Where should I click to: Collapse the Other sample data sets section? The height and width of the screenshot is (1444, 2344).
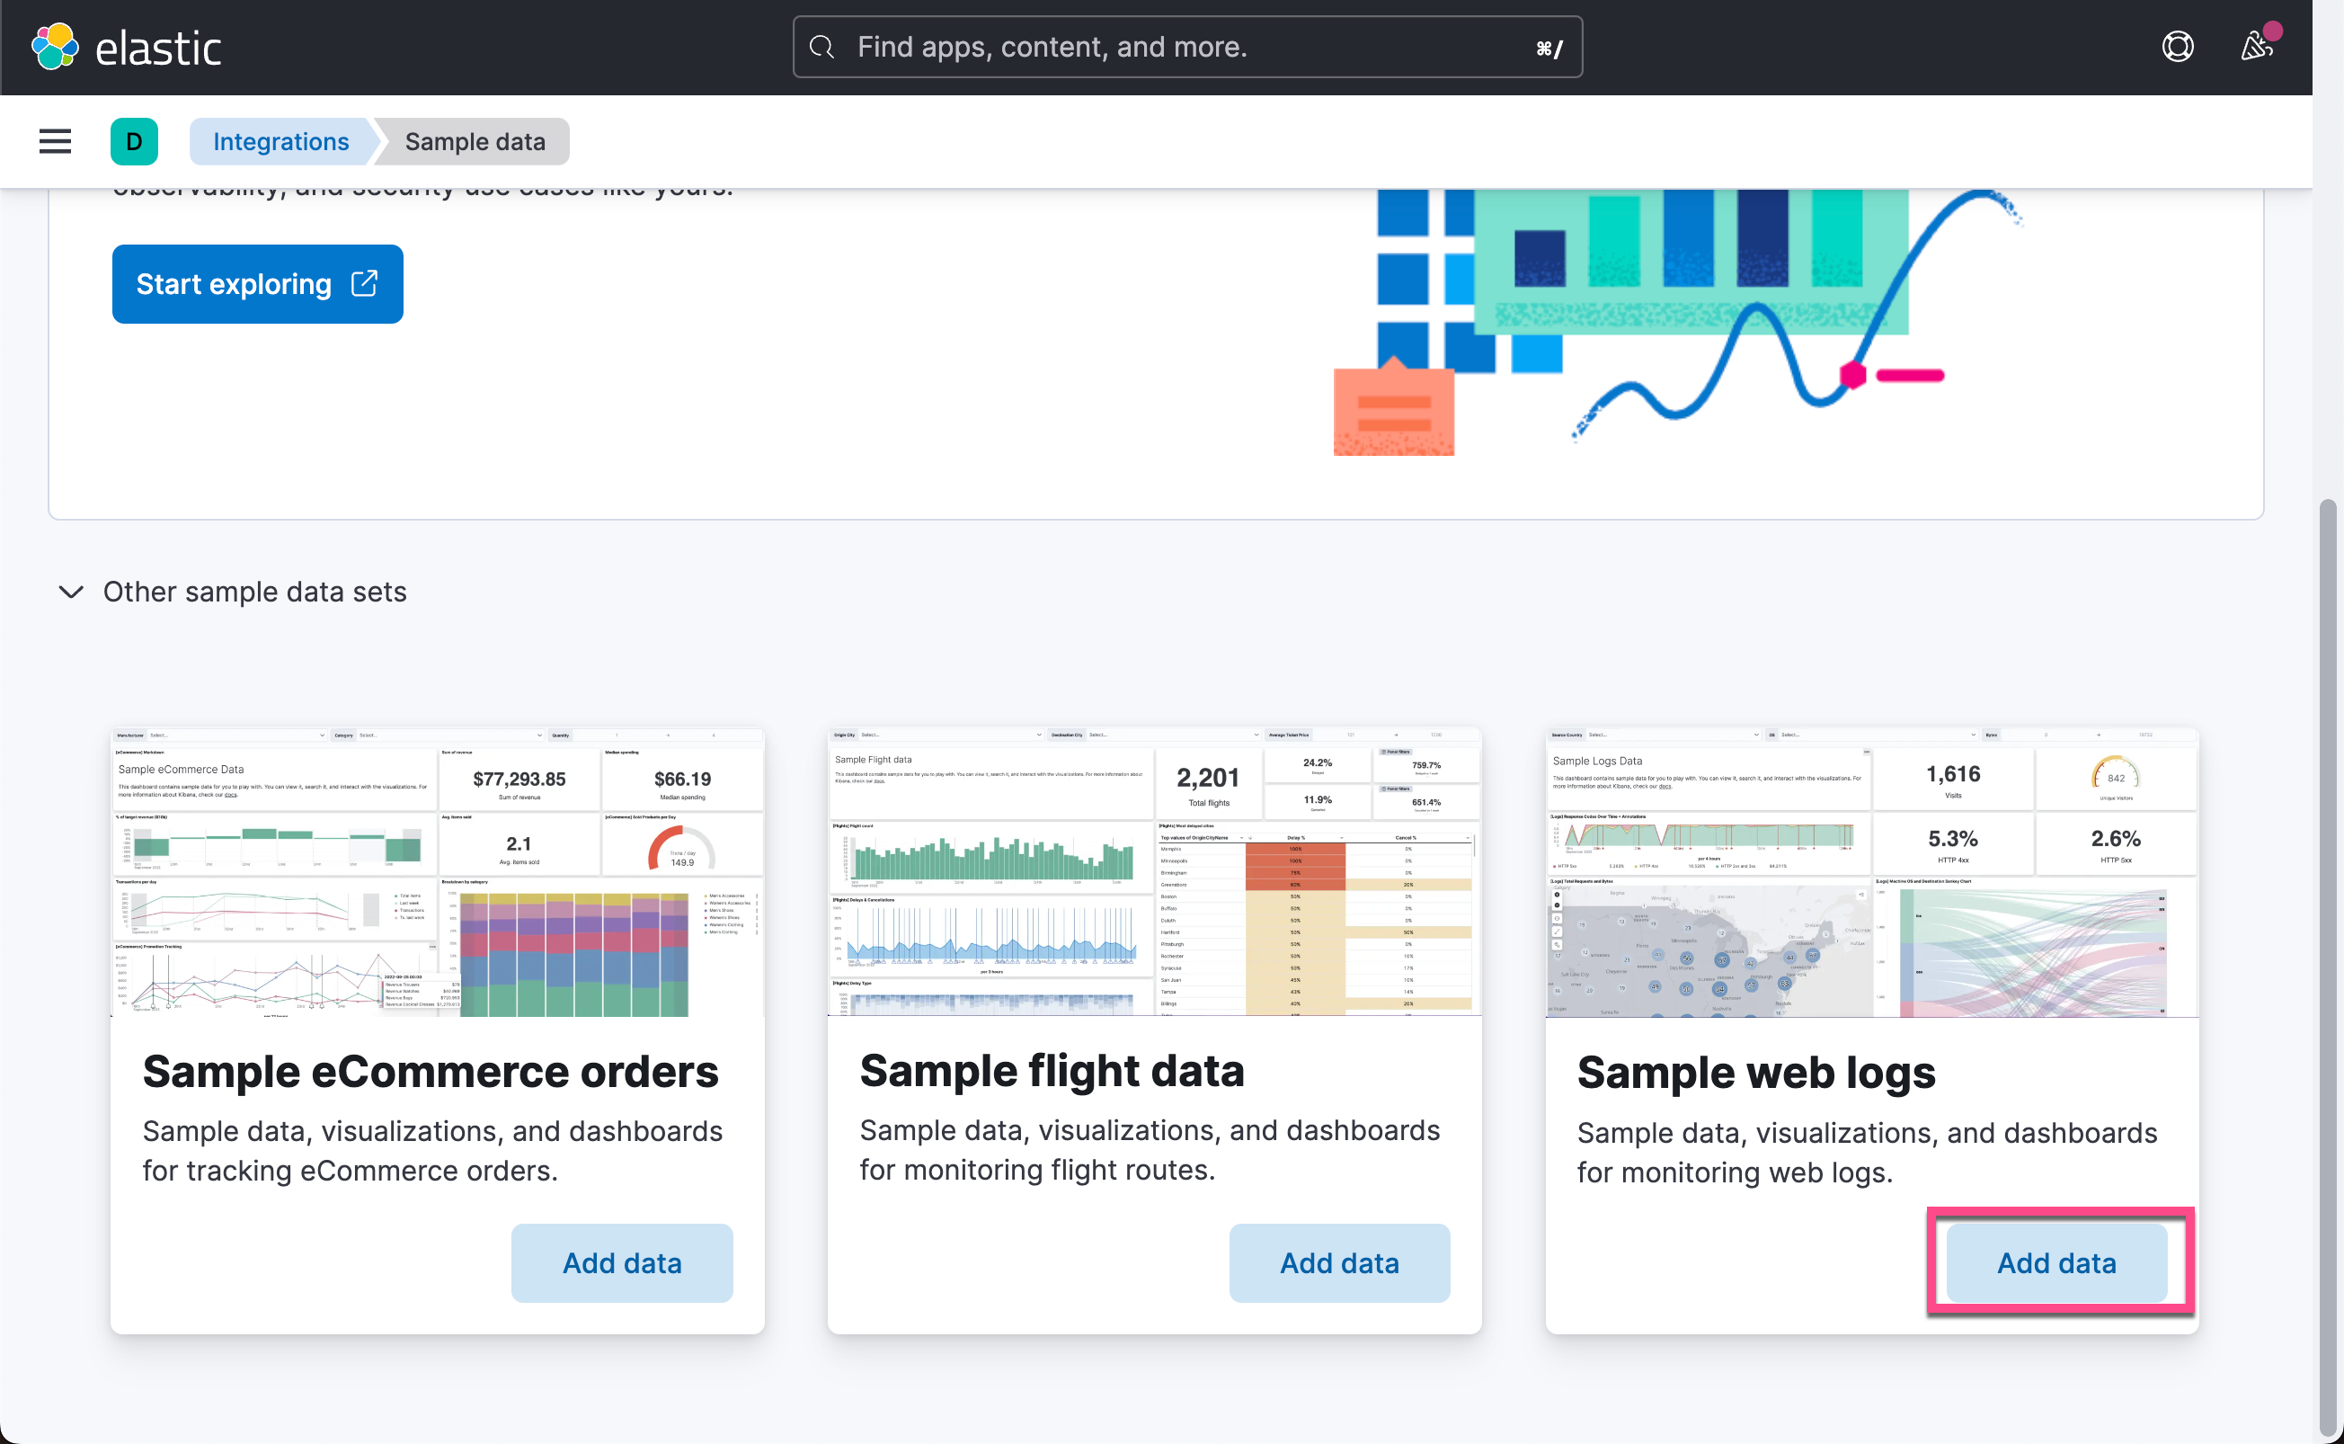(70, 593)
